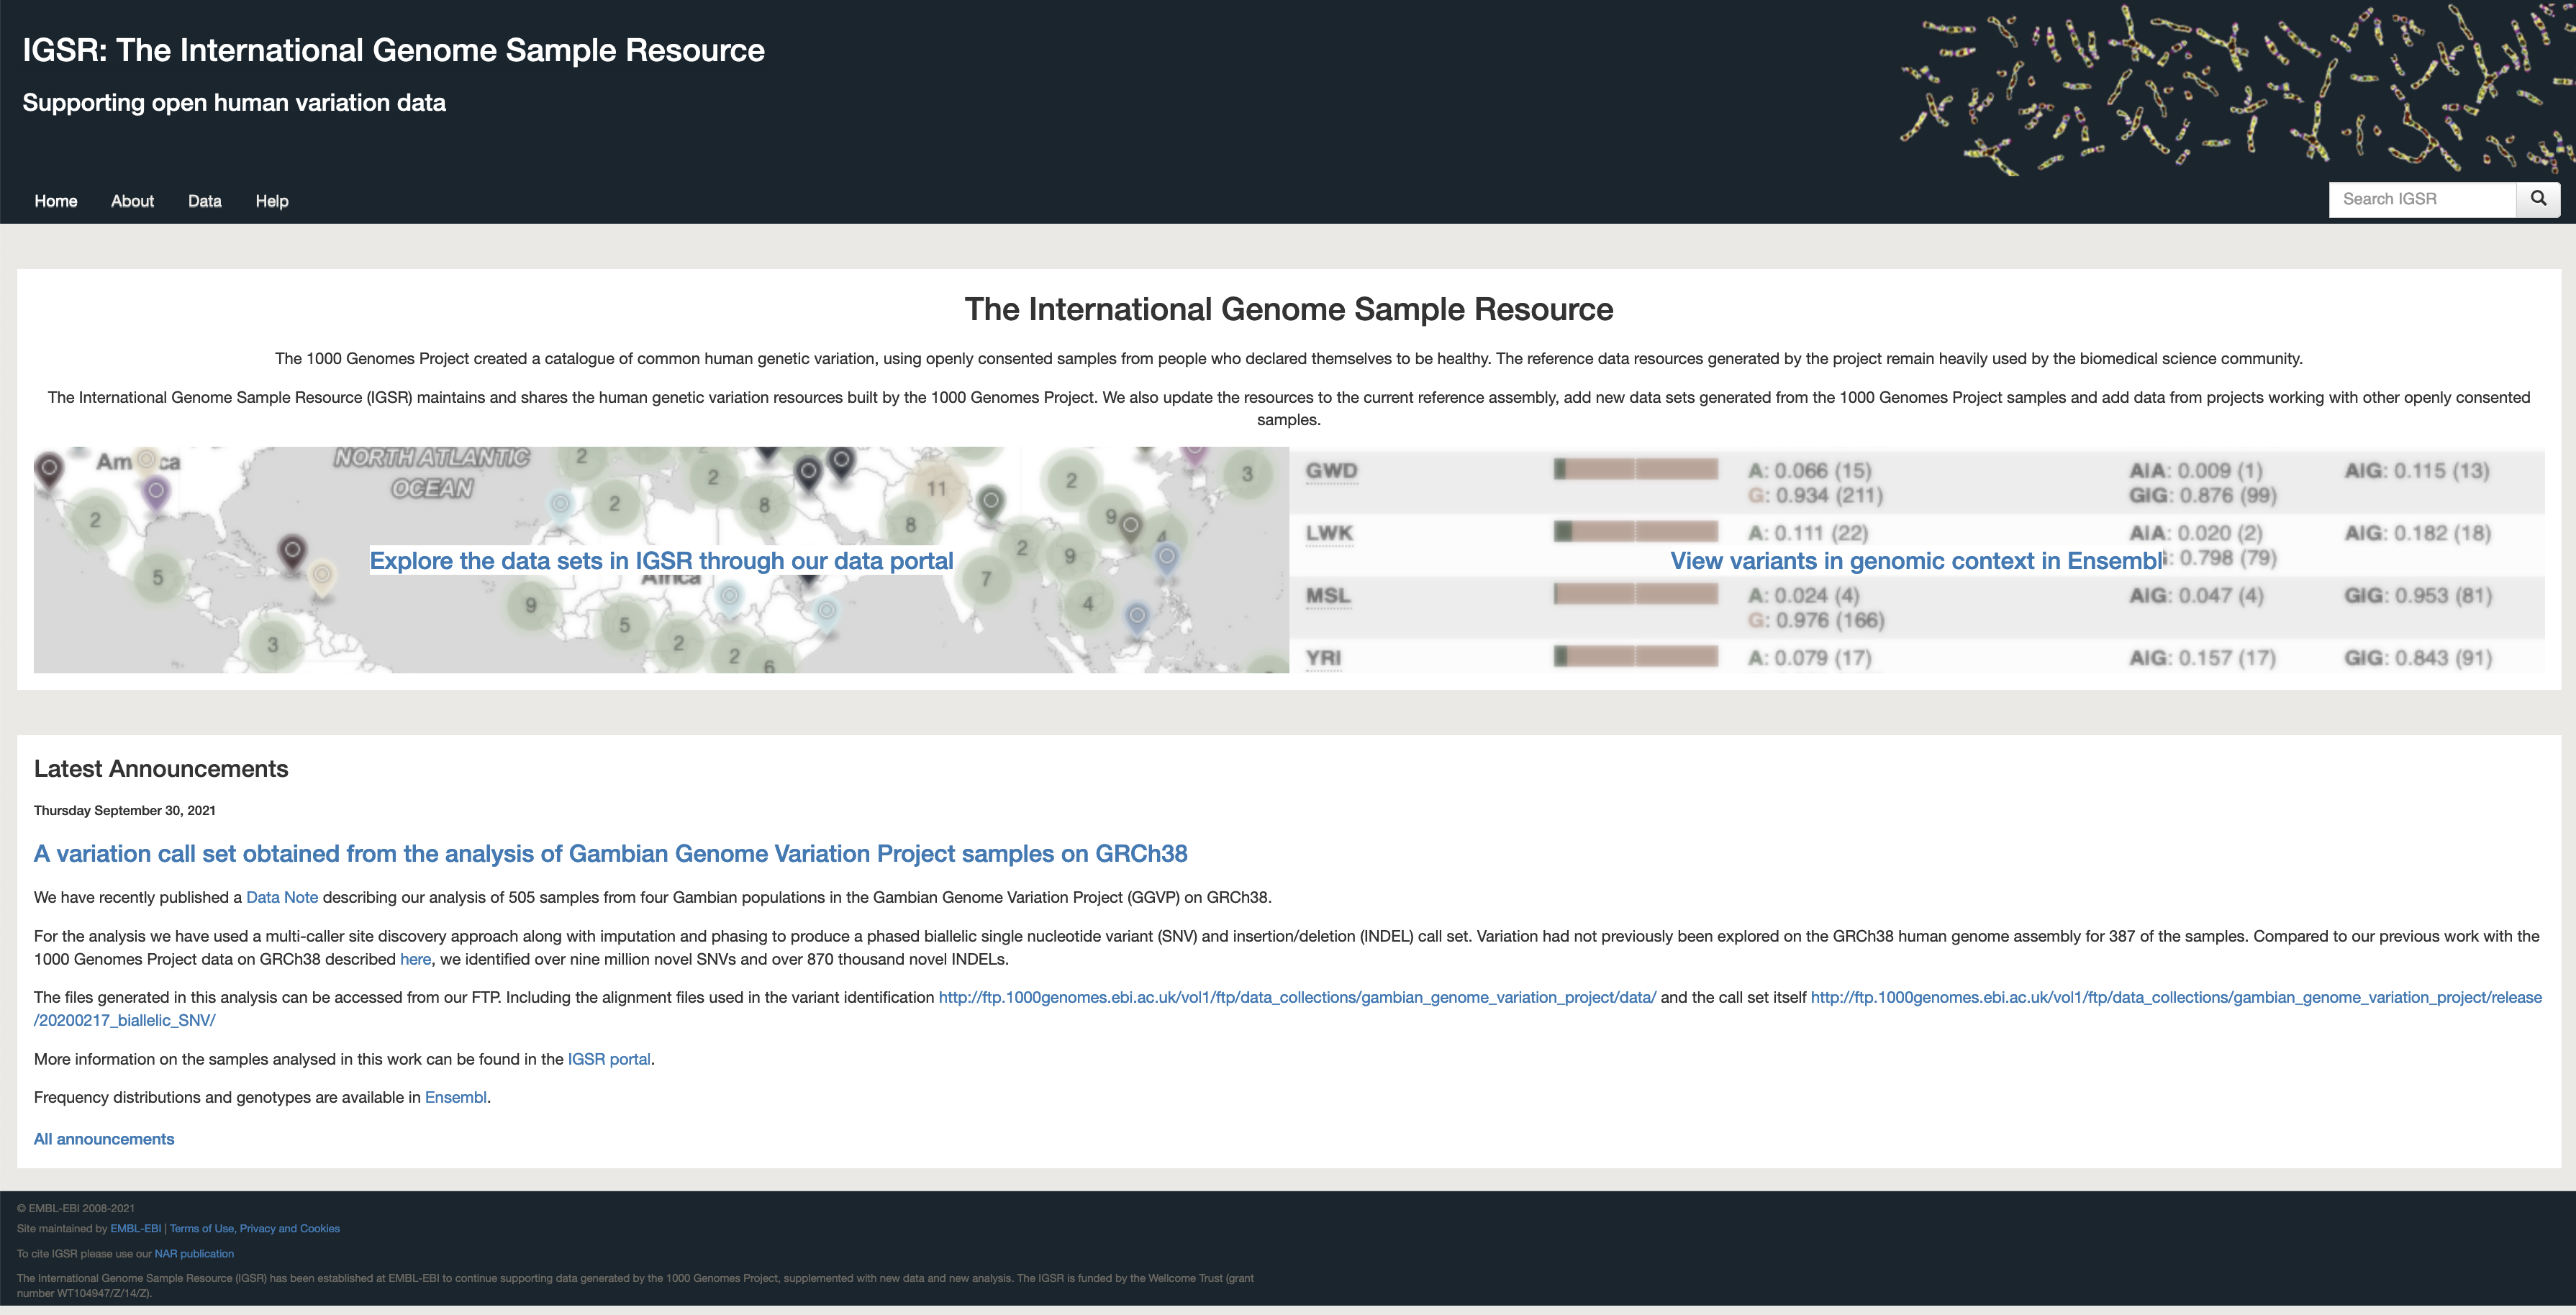
Task: Open the About page from the navigation
Action: pyautogui.click(x=132, y=201)
